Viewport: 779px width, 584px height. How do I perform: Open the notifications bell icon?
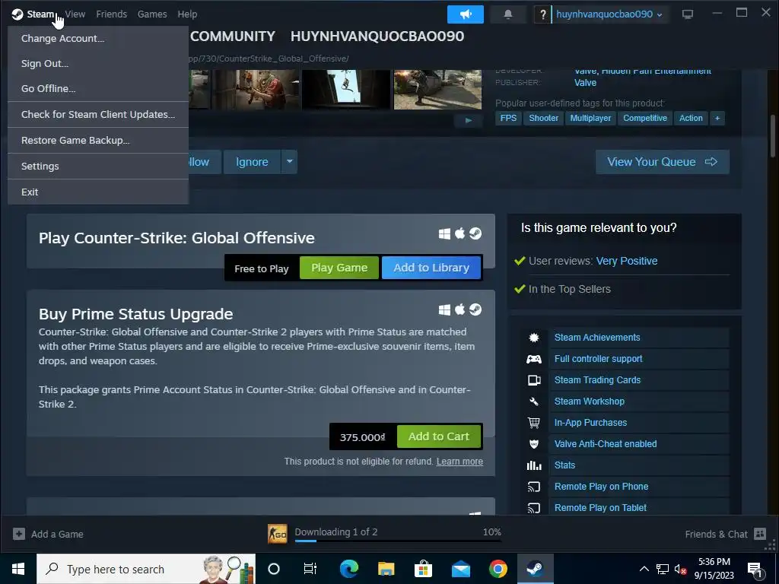pyautogui.click(x=507, y=14)
